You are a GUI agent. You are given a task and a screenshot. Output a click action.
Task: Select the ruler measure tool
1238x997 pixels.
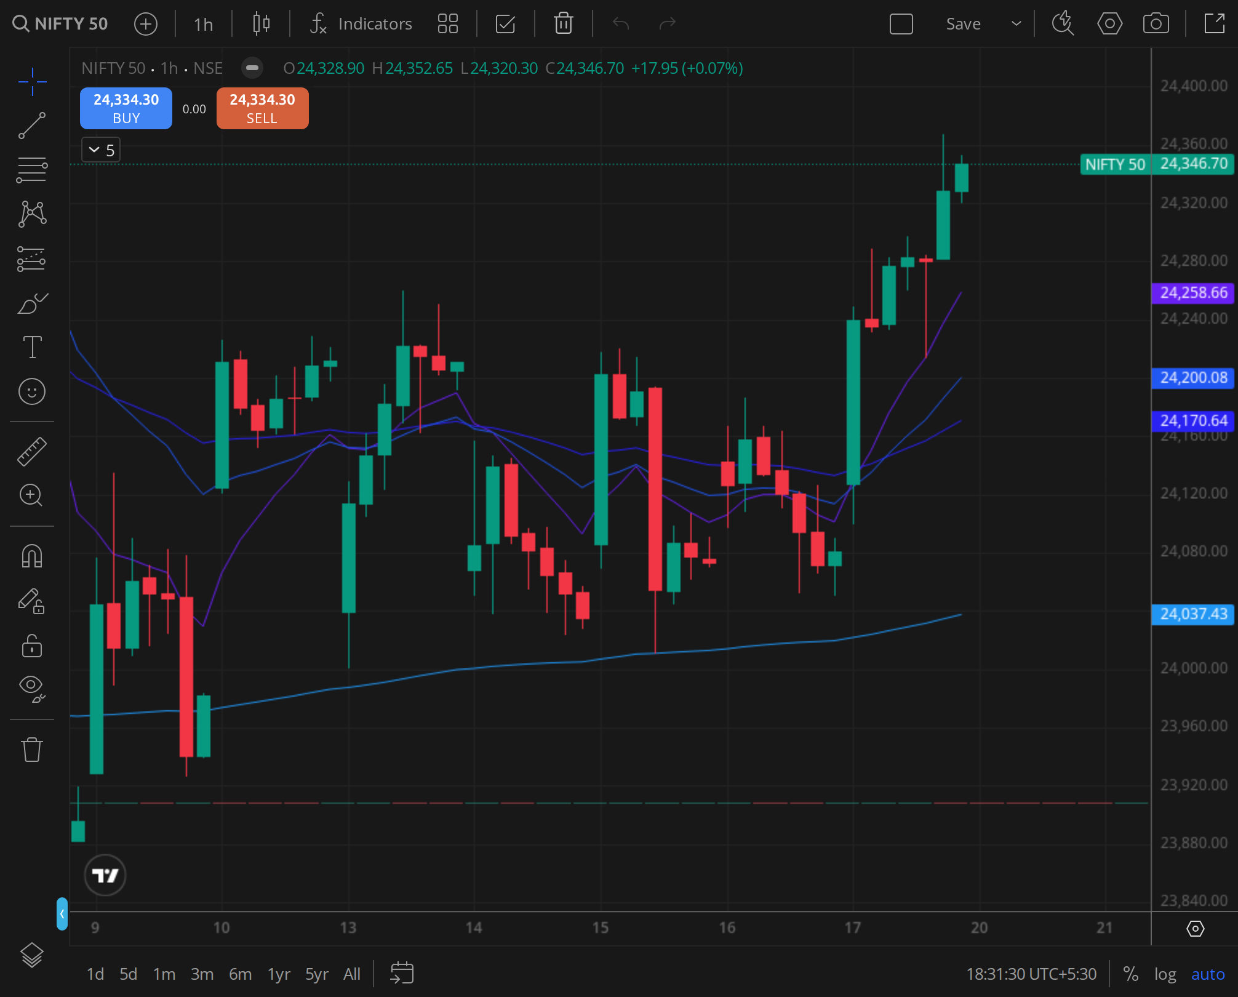(32, 451)
